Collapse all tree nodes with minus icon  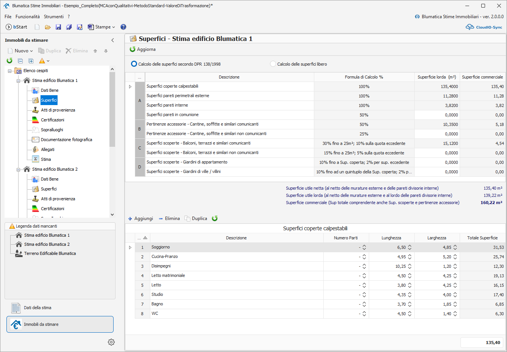pos(20,61)
